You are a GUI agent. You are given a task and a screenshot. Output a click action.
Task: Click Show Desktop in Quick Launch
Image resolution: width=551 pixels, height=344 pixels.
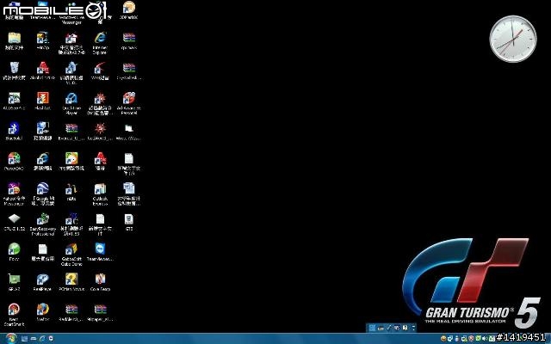[x=24, y=338]
